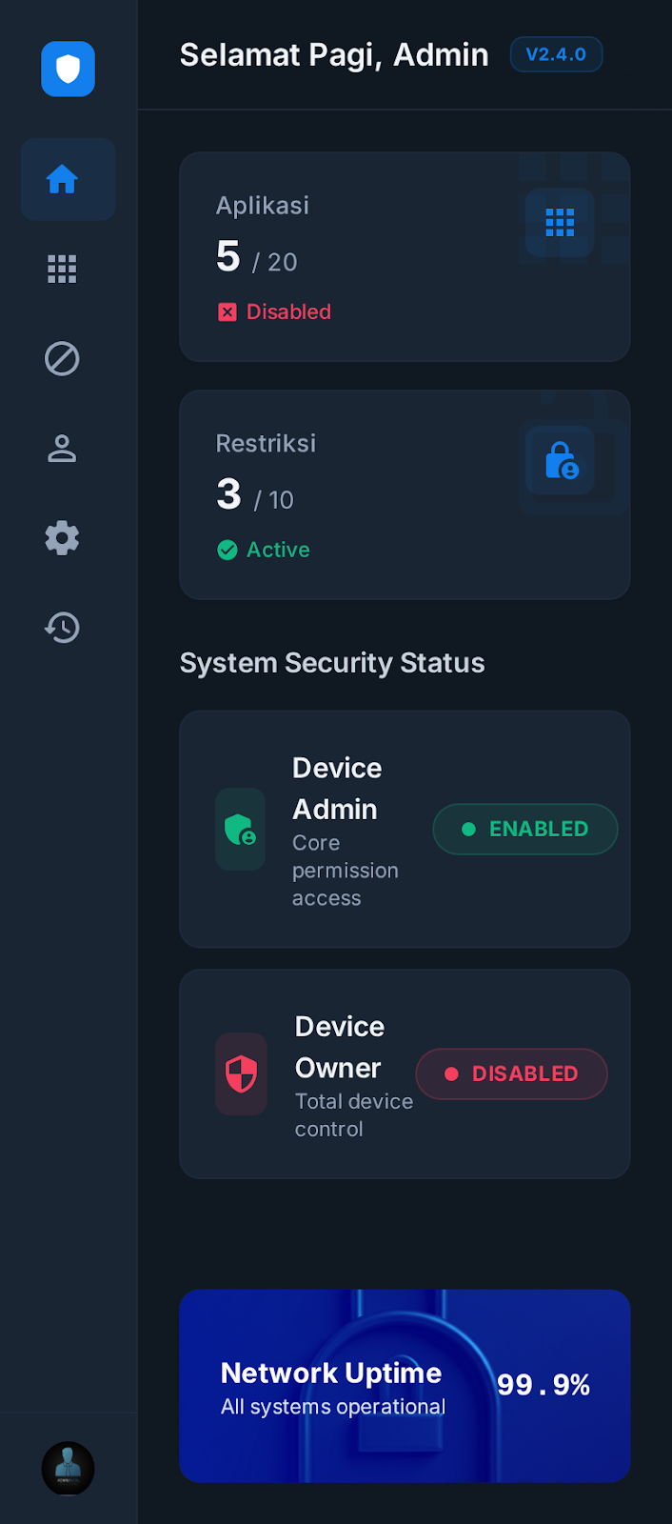Image resolution: width=672 pixels, height=1524 pixels.
Task: Enable the Device Owner DISABLED control
Action: click(x=511, y=1073)
